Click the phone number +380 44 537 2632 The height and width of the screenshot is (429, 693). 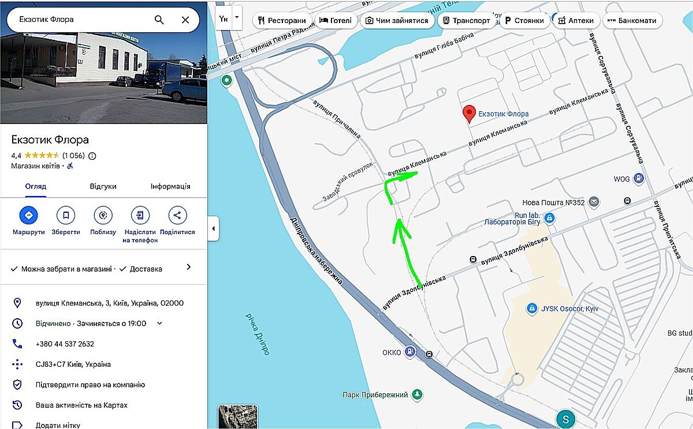65,344
